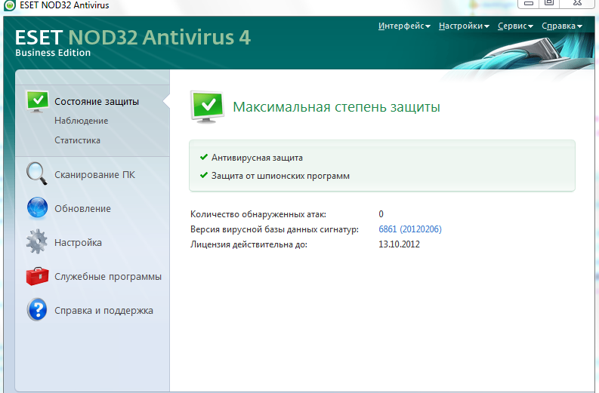The height and width of the screenshot is (393, 599).
Task: Click license date value 13.10.2012
Action: [399, 244]
